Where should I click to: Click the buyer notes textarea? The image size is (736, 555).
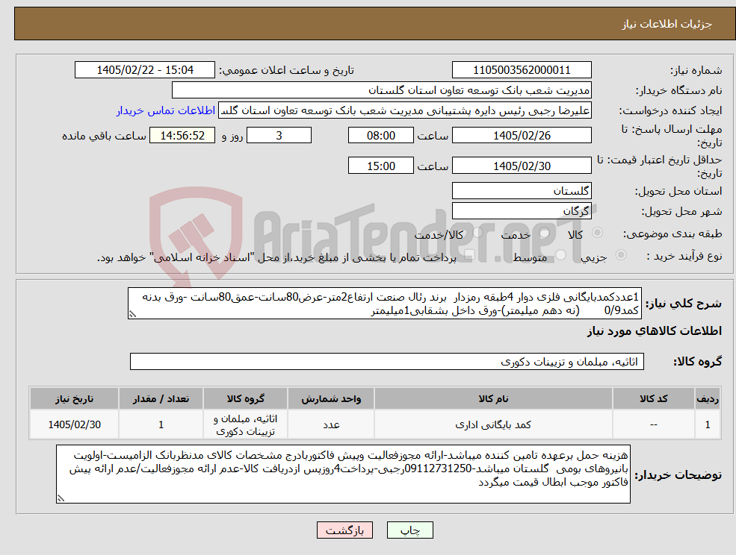pyautogui.click(x=343, y=474)
